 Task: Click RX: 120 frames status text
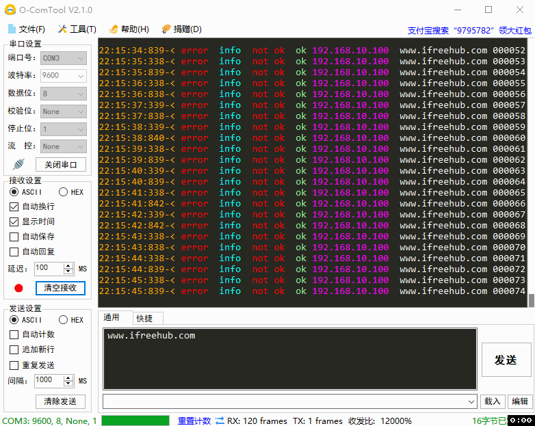[257, 421]
